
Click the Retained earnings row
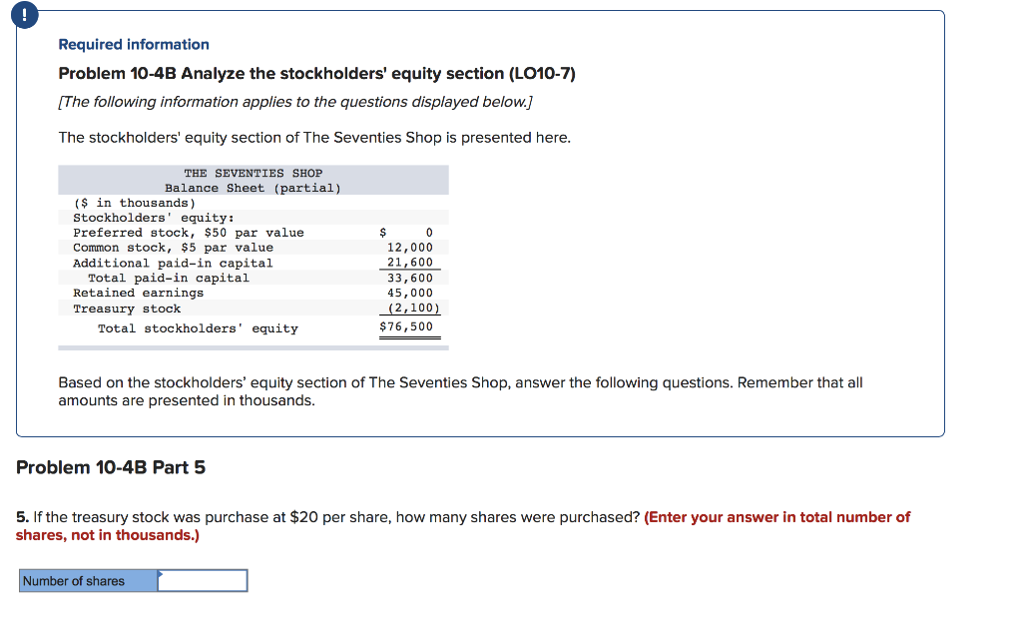140,293
